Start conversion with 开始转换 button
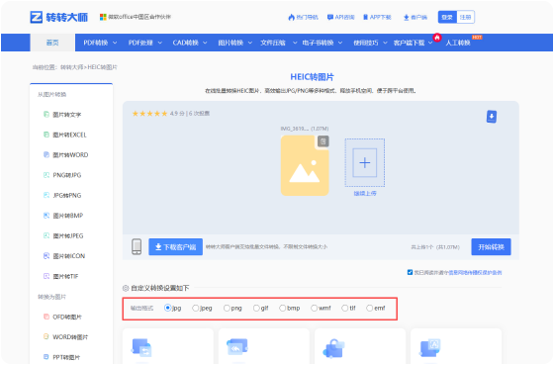Screen dimensions: 554x365 click(491, 247)
